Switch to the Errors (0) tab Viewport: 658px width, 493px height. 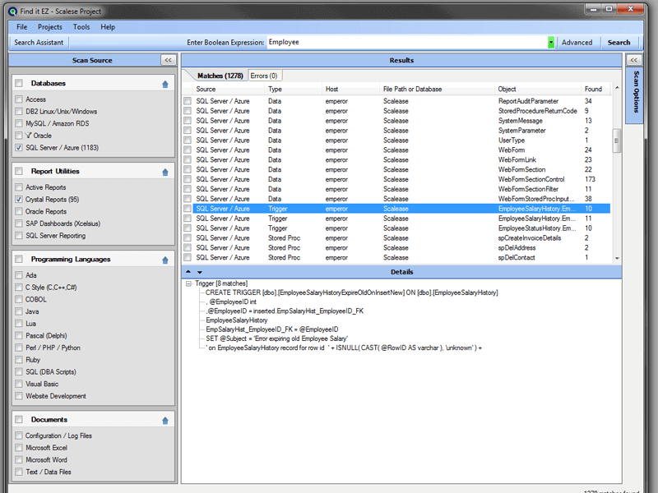pos(264,76)
